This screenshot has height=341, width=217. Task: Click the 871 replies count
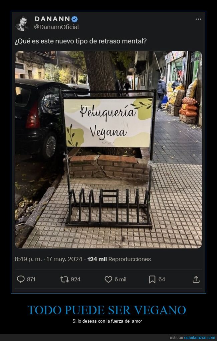31,279
